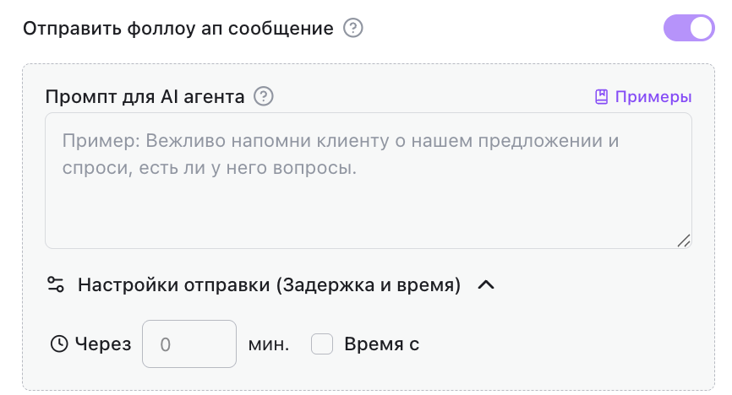The height and width of the screenshot is (395, 732).
Task: Click the minutes delay input field
Action: click(189, 344)
